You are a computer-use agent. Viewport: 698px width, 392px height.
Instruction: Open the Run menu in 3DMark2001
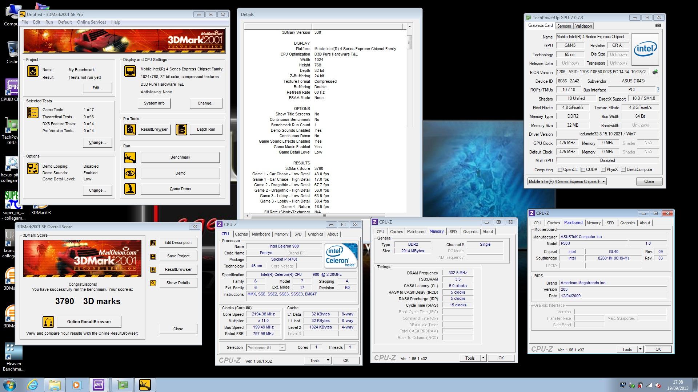pos(49,22)
